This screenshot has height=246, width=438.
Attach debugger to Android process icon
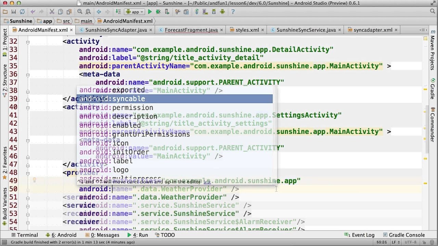coord(167,12)
